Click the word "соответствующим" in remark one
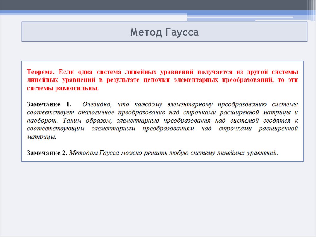Image resolution: width=316 pixels, height=237 pixels. (x=56, y=129)
